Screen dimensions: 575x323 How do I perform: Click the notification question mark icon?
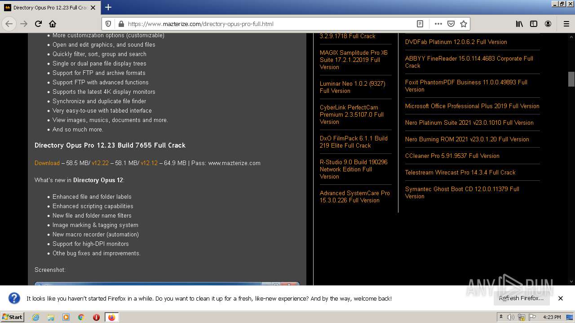(x=14, y=298)
